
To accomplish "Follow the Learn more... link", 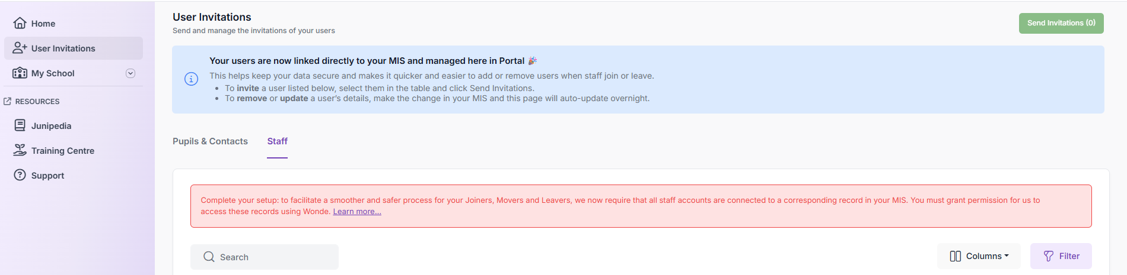I will click(x=357, y=212).
